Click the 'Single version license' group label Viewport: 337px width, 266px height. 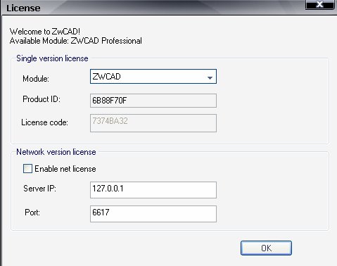coord(52,58)
